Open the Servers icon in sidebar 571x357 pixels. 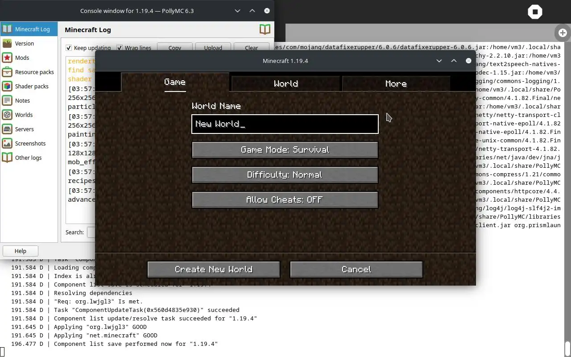click(7, 129)
